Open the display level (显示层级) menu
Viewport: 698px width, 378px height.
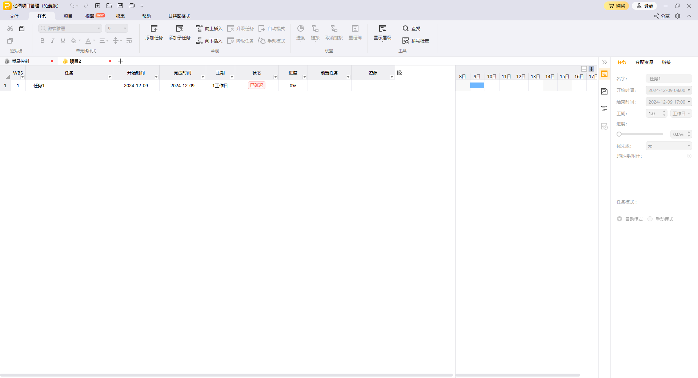click(x=382, y=33)
